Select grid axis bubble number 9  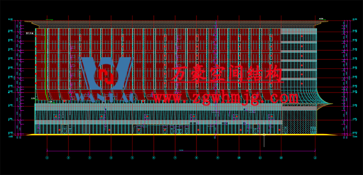[x=218, y=158]
